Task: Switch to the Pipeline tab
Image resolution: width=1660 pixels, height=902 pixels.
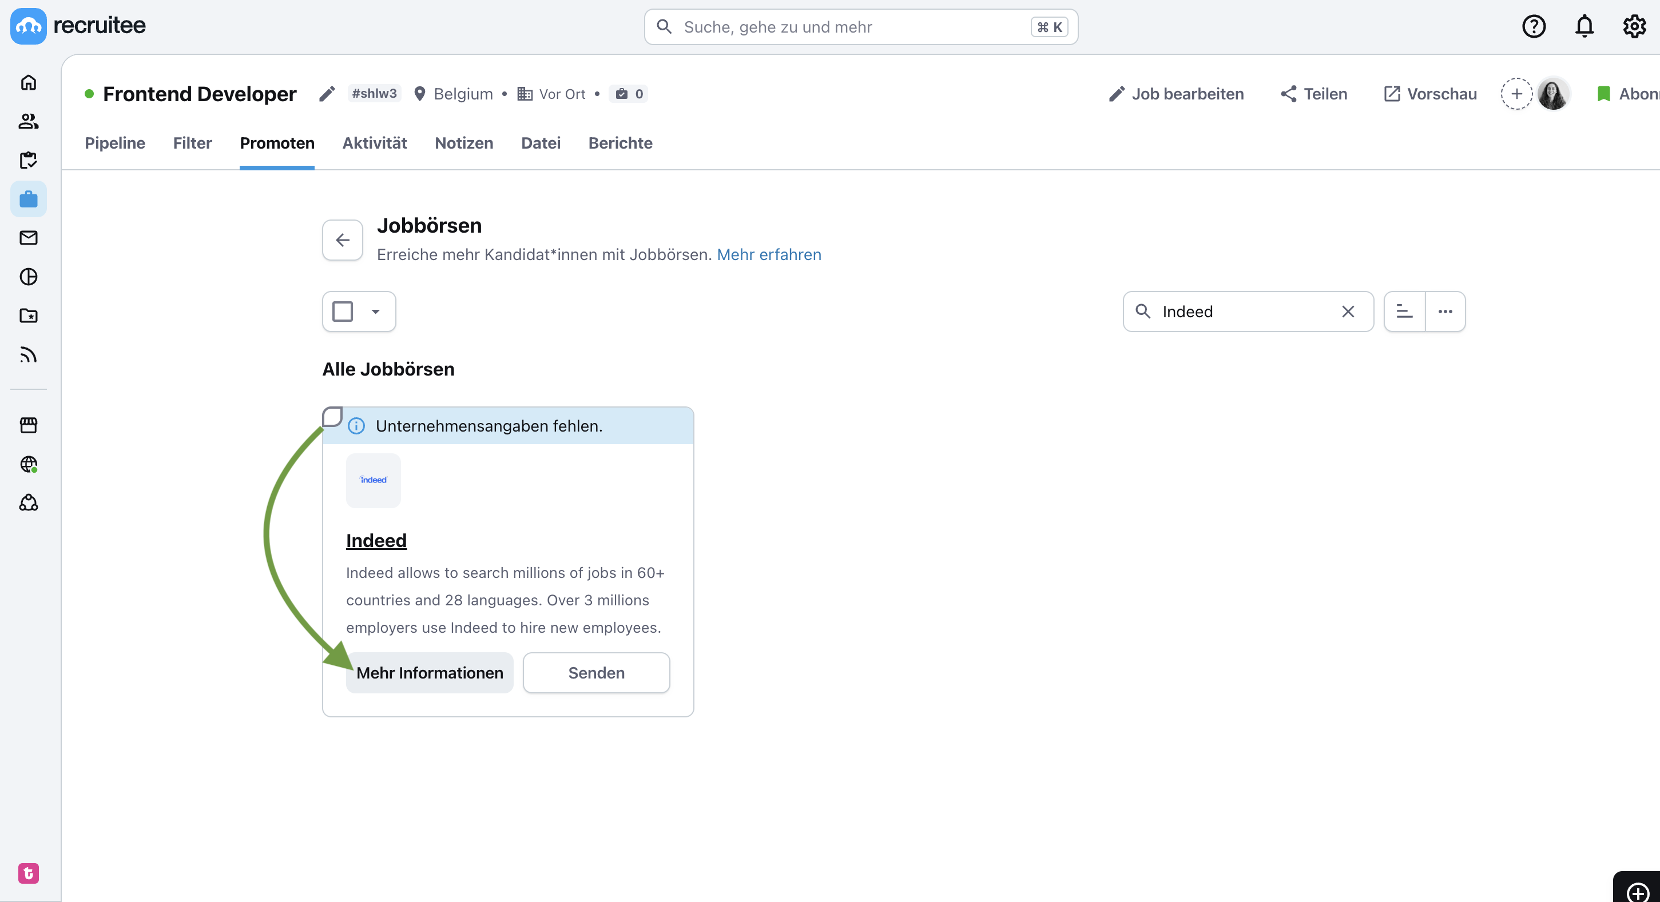Action: tap(115, 143)
